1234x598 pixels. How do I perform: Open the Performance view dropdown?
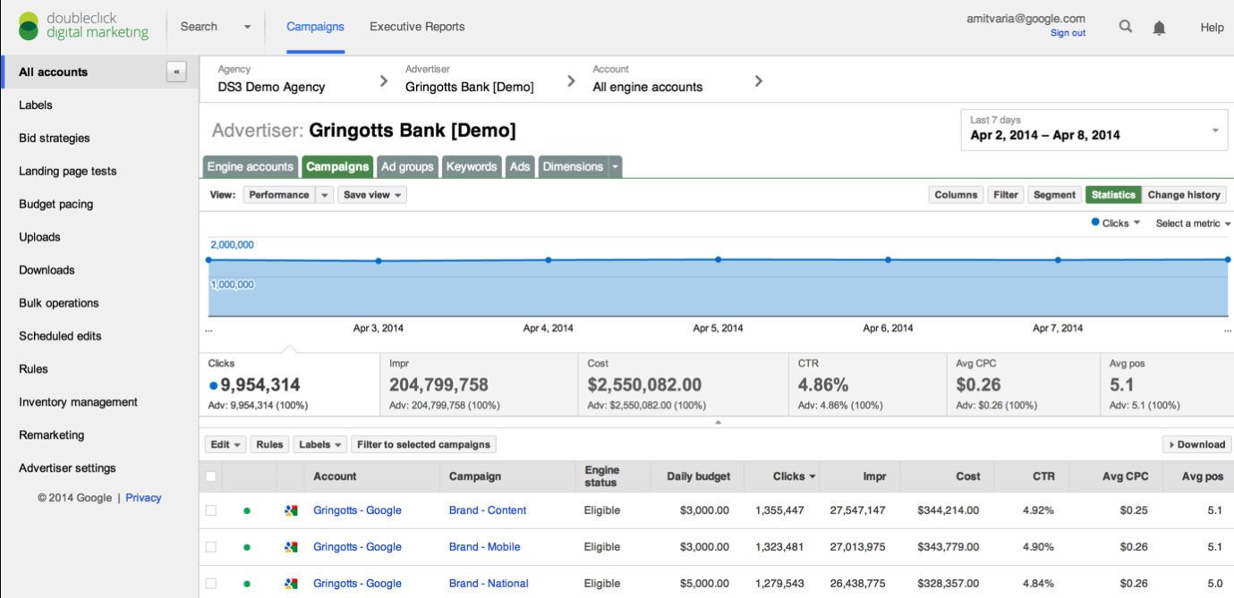click(288, 195)
